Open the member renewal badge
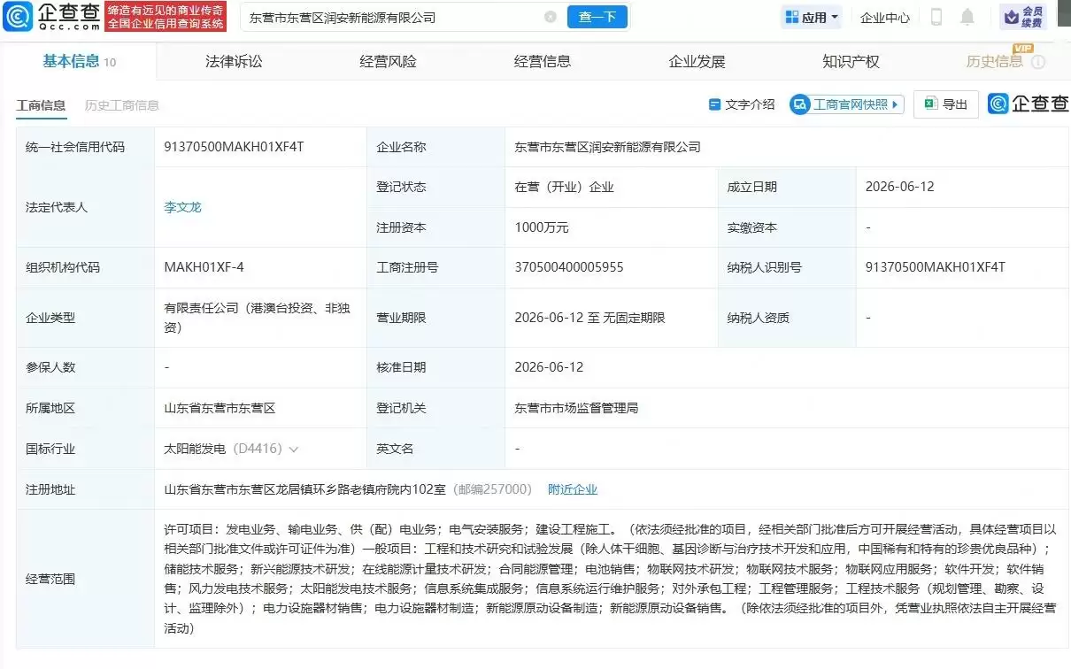The width and height of the screenshot is (1071, 669). (1023, 17)
